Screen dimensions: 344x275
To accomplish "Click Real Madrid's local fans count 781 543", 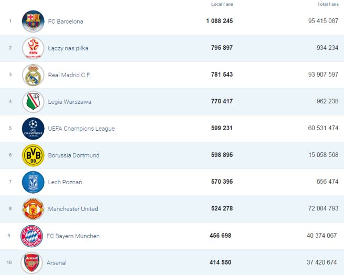I will point(221,75).
